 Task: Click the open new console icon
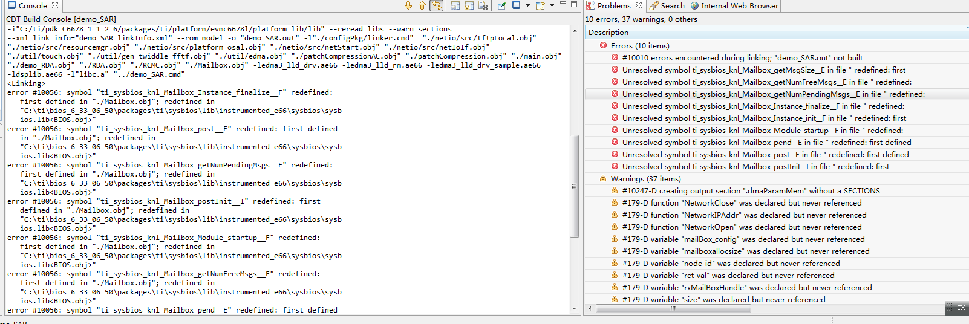(x=540, y=5)
